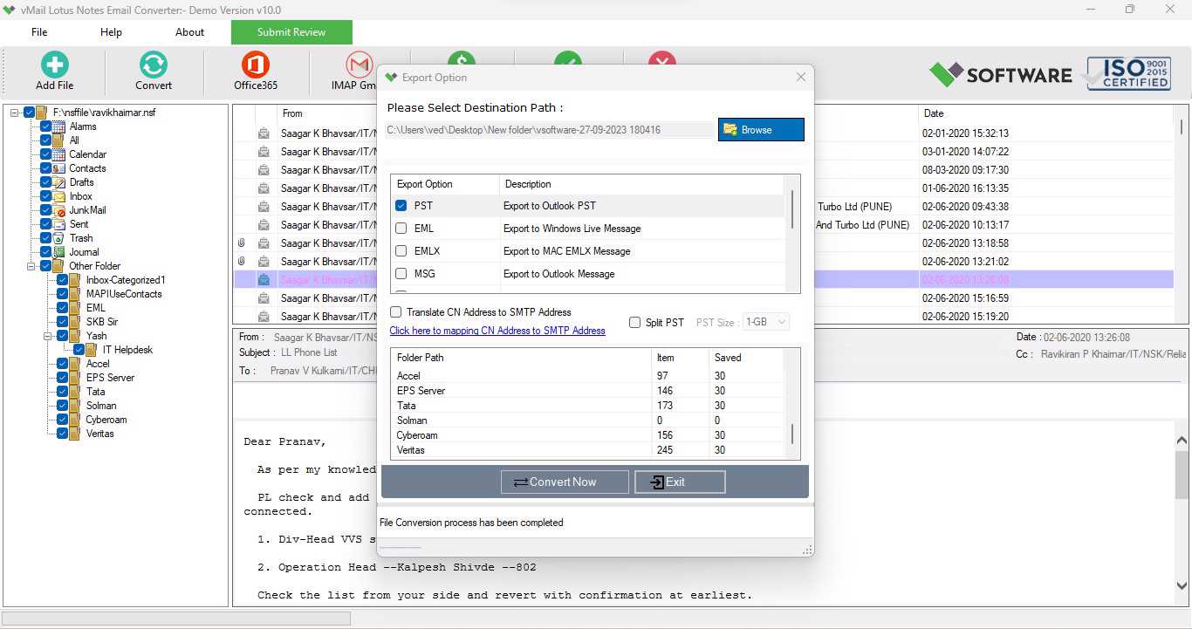Collapse the Yash tree node

pos(48,336)
